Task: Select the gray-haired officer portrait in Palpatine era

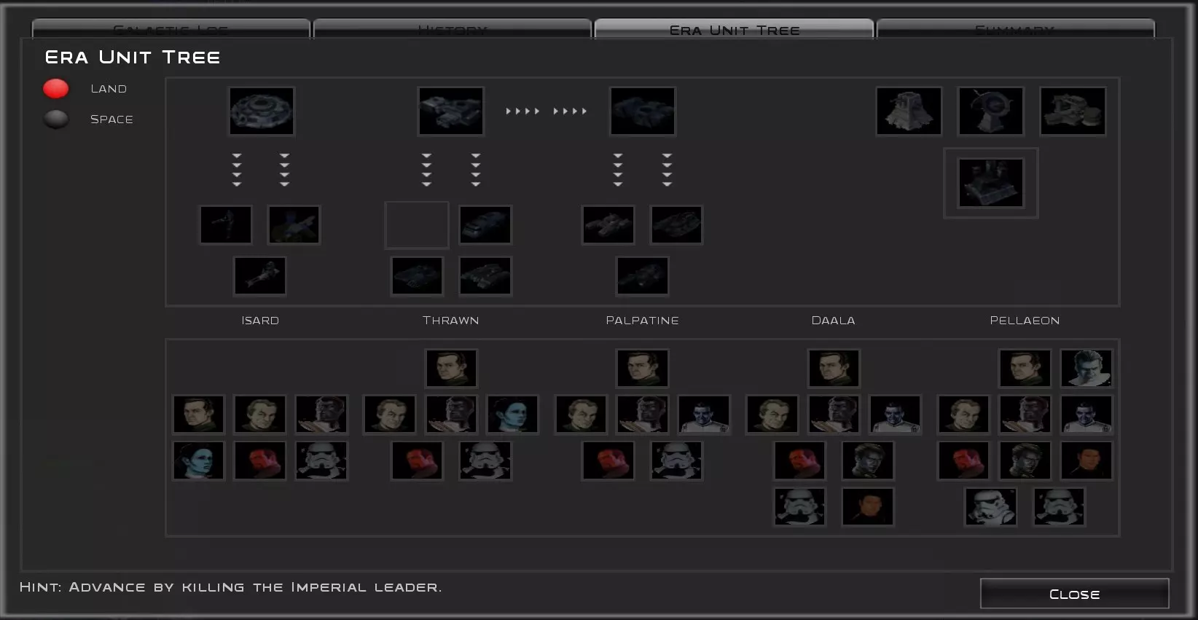Action: [581, 415]
